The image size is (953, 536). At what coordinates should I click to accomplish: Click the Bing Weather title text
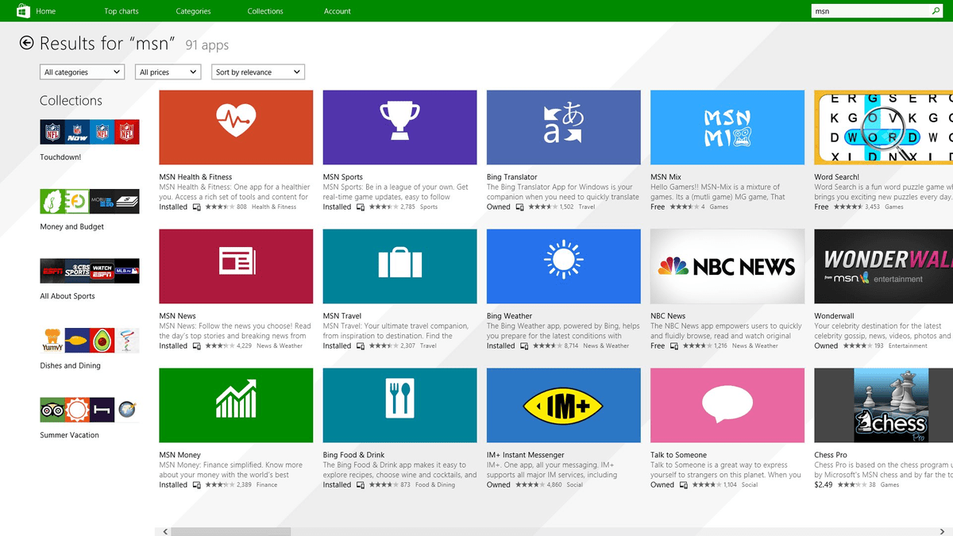510,316
